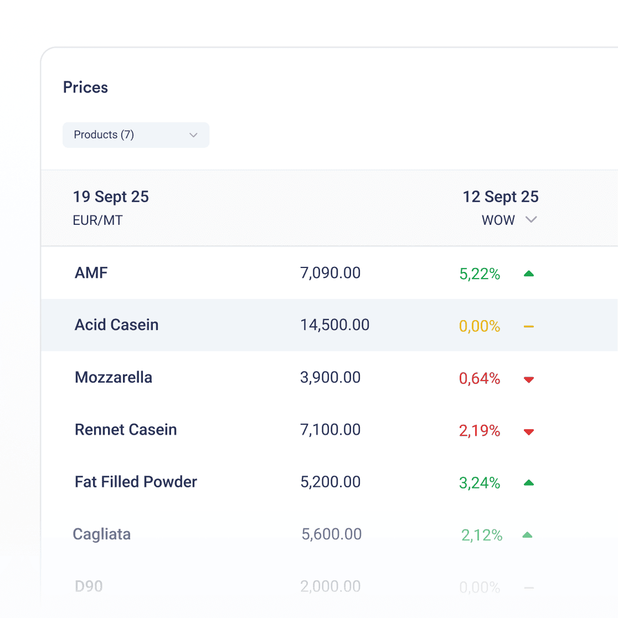Click the red down arrow beside Mozzarella
Viewport: 618px width, 618px height.
(x=529, y=379)
